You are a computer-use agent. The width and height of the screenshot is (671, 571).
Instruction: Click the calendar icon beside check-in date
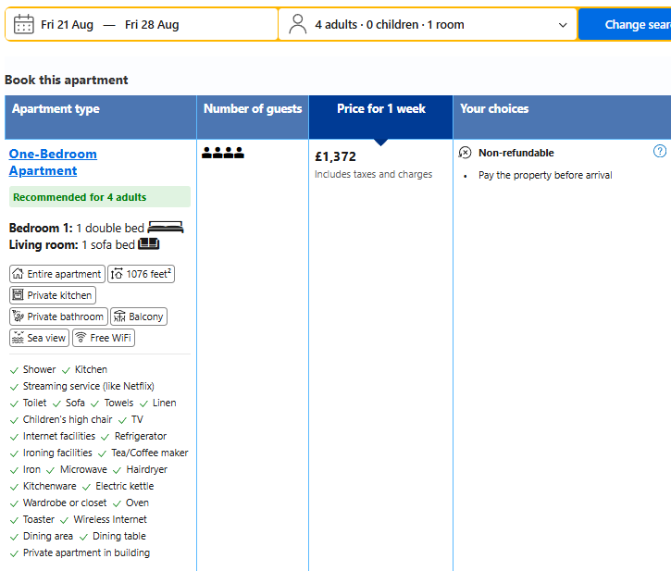coord(23,24)
